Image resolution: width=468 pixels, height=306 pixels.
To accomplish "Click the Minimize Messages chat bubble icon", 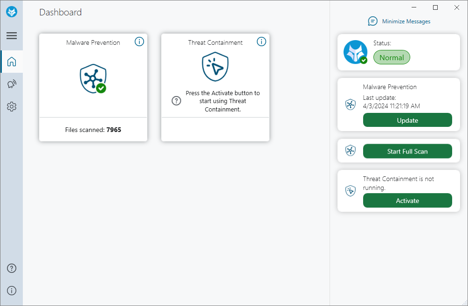I will (x=372, y=21).
